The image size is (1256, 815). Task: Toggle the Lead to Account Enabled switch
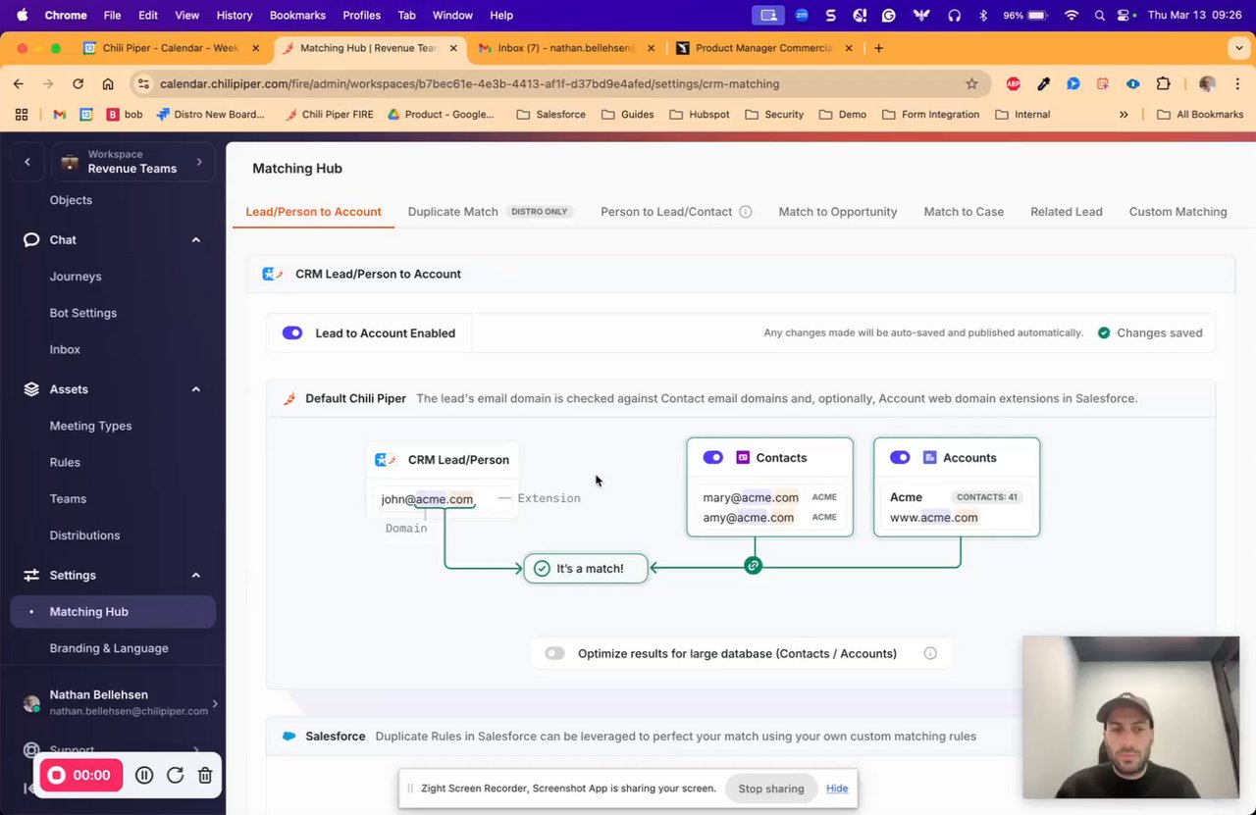(292, 332)
